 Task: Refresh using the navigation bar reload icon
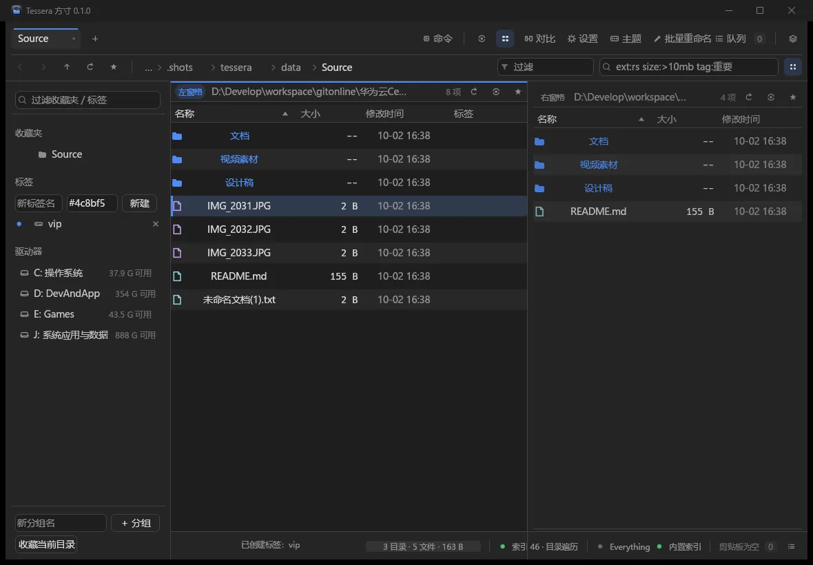[90, 67]
